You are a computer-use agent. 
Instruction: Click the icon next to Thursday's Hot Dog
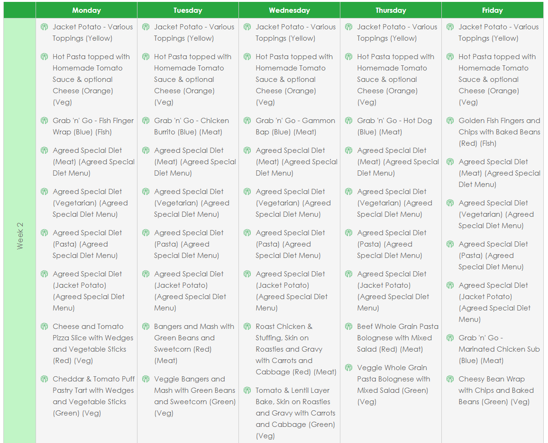[348, 121]
